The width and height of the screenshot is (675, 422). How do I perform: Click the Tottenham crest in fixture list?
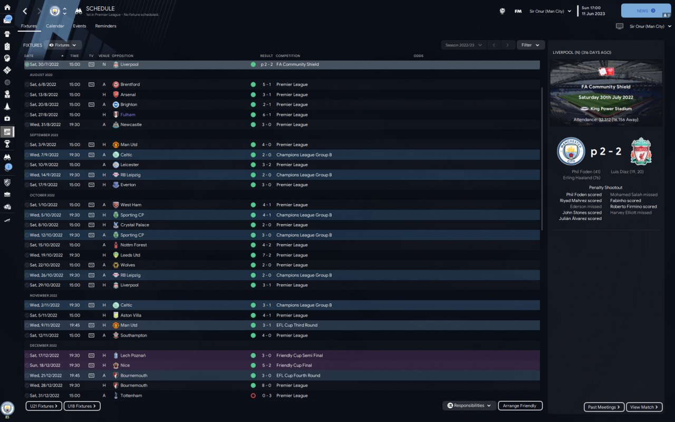[x=116, y=396]
